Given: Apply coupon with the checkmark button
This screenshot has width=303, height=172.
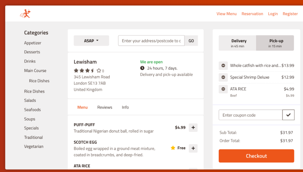Looking at the screenshot, I should point(288,115).
